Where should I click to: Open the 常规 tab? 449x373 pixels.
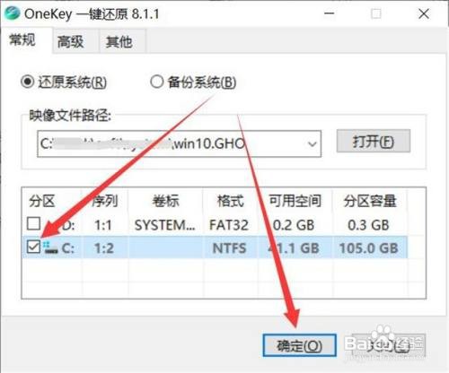click(22, 39)
